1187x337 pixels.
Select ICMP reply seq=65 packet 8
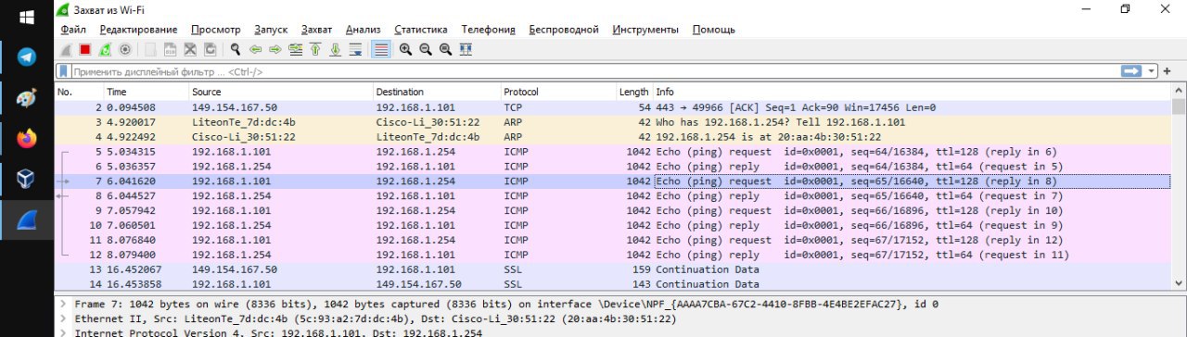tap(612, 196)
